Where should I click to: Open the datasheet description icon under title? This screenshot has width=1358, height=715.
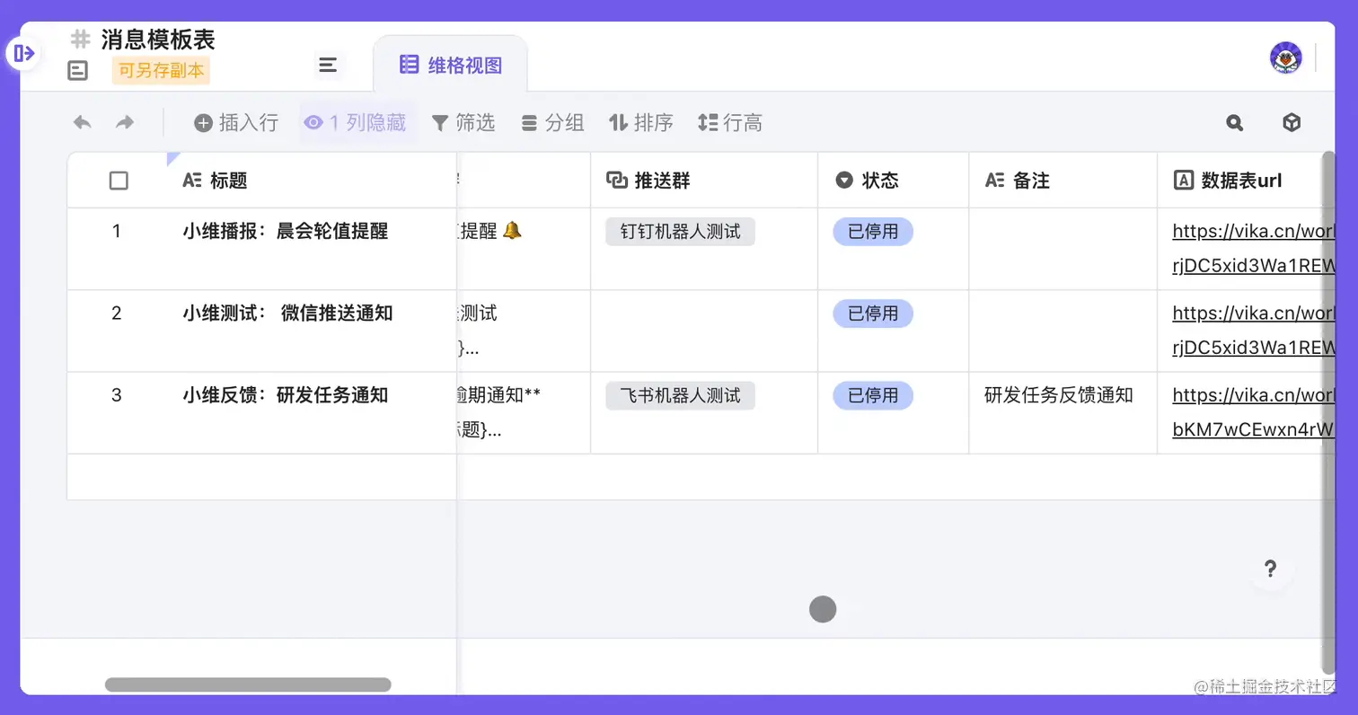point(78,70)
